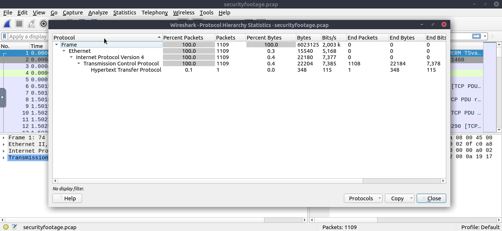Select the Internet Protocol Version 4 row
Screen dimensions: 502x231
(249, 57)
